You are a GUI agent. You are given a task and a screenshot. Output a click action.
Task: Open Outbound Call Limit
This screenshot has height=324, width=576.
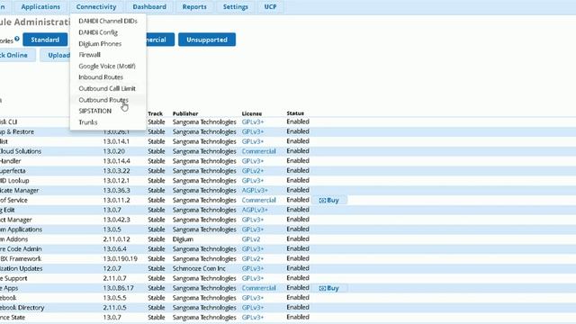(107, 88)
